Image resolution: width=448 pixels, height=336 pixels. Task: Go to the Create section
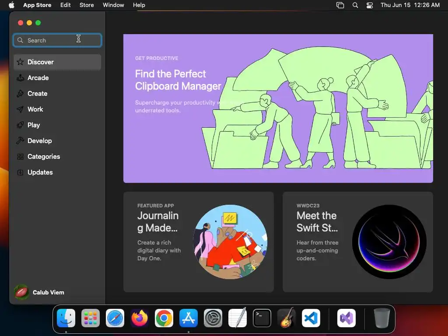tap(57, 94)
